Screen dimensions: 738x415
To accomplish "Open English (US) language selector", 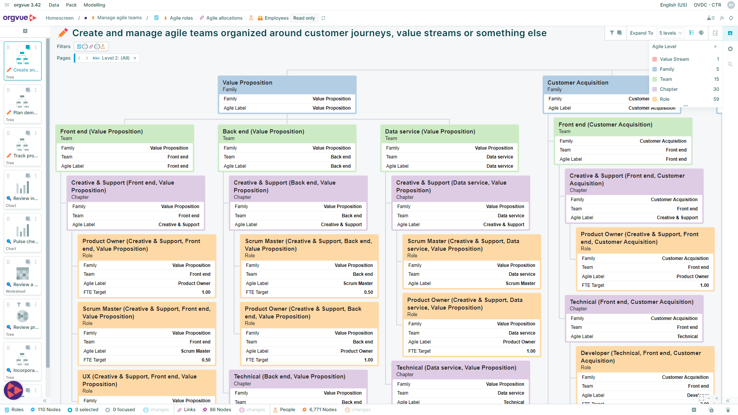I will tap(673, 5).
